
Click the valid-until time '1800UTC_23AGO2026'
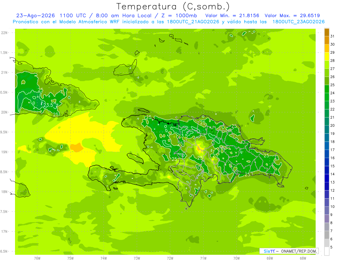point(298,21)
